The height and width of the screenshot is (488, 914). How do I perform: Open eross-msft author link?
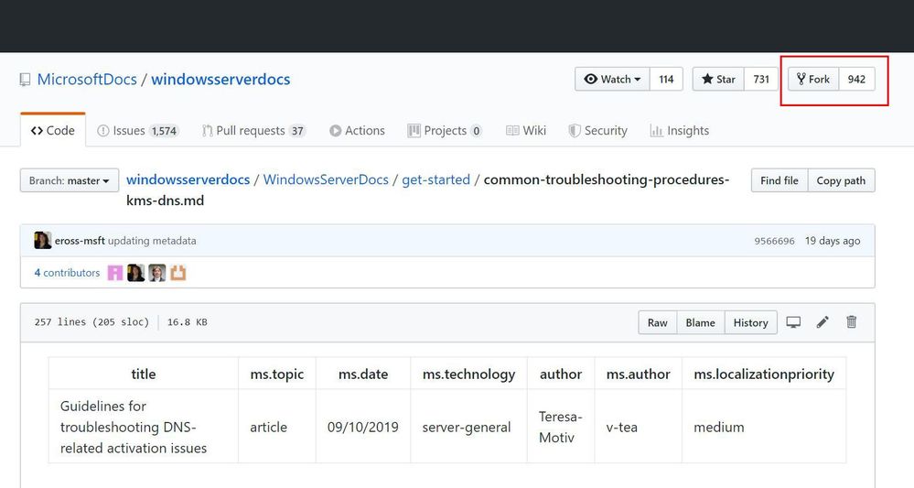pos(80,240)
